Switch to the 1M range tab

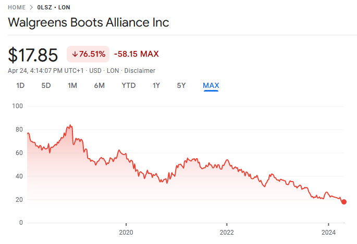(72, 86)
